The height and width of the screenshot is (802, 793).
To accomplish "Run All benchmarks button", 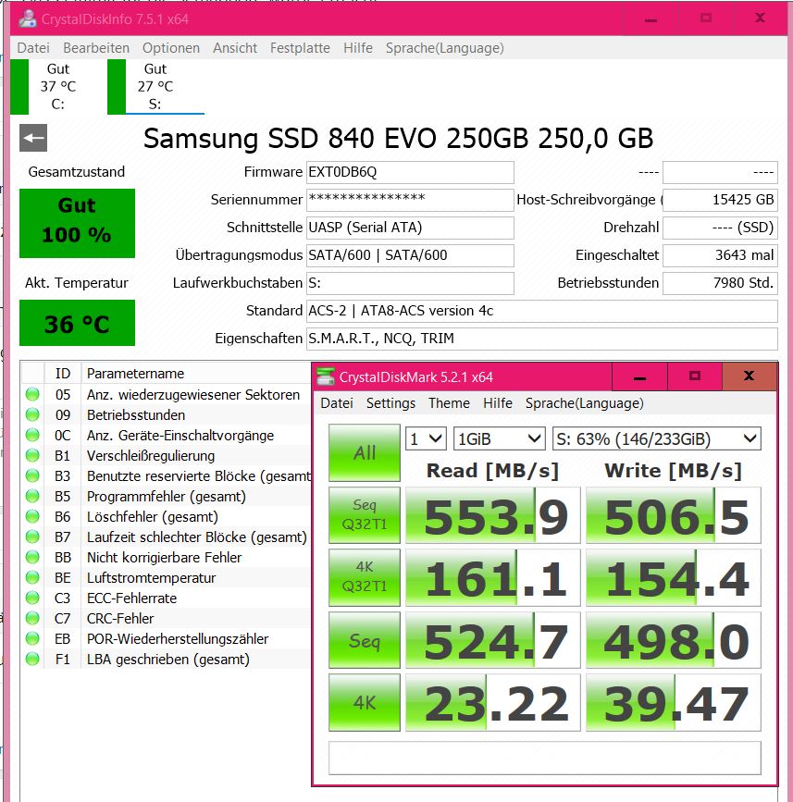I will pos(365,452).
